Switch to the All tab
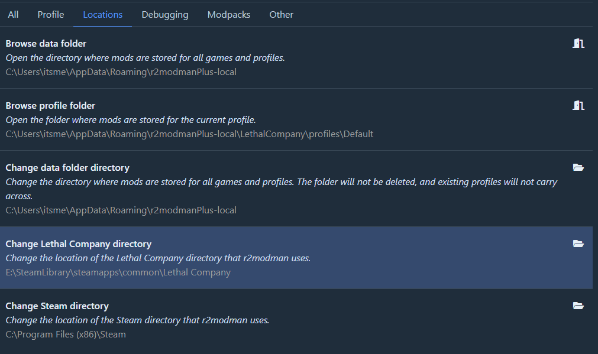598x354 pixels. click(x=13, y=14)
